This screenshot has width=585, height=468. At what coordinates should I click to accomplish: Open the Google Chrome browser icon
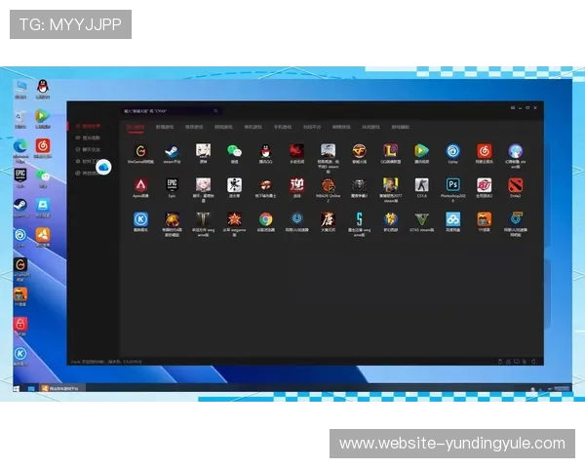tap(265, 219)
